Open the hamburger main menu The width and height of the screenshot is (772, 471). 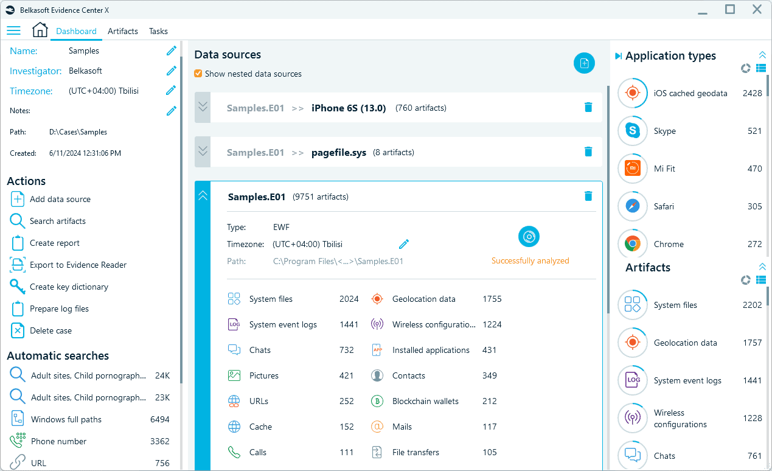pyautogui.click(x=13, y=30)
